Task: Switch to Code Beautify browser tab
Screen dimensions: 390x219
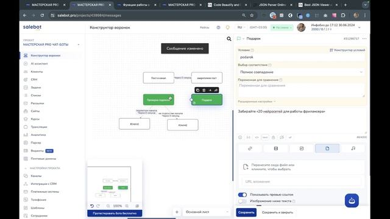Action: tap(227, 5)
